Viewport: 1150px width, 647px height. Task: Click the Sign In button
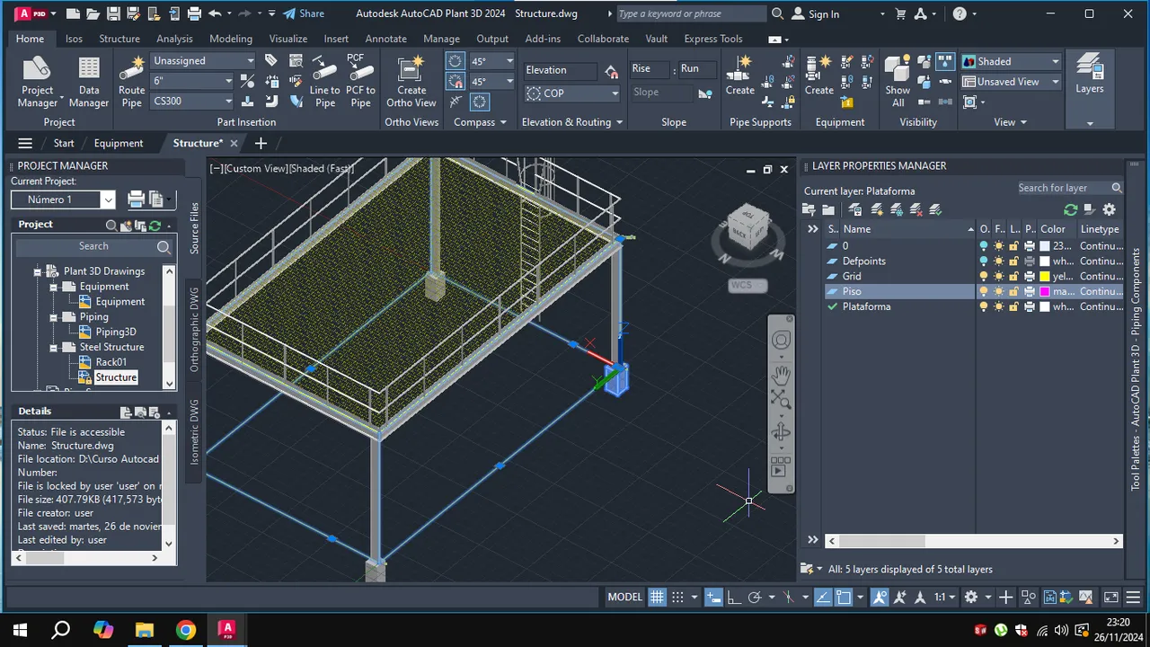[816, 13]
